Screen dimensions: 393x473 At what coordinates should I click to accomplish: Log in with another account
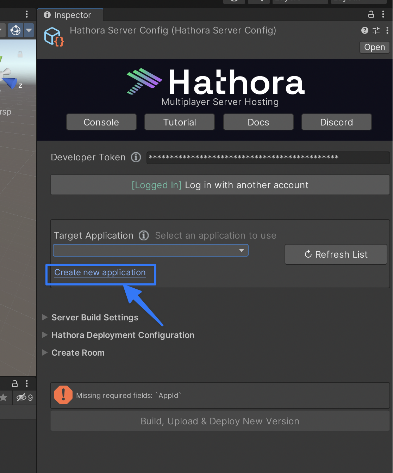pyautogui.click(x=220, y=185)
